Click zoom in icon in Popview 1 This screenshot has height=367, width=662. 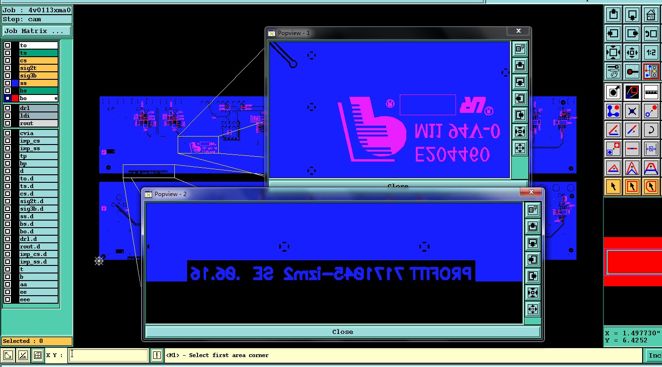pyautogui.click(x=520, y=131)
